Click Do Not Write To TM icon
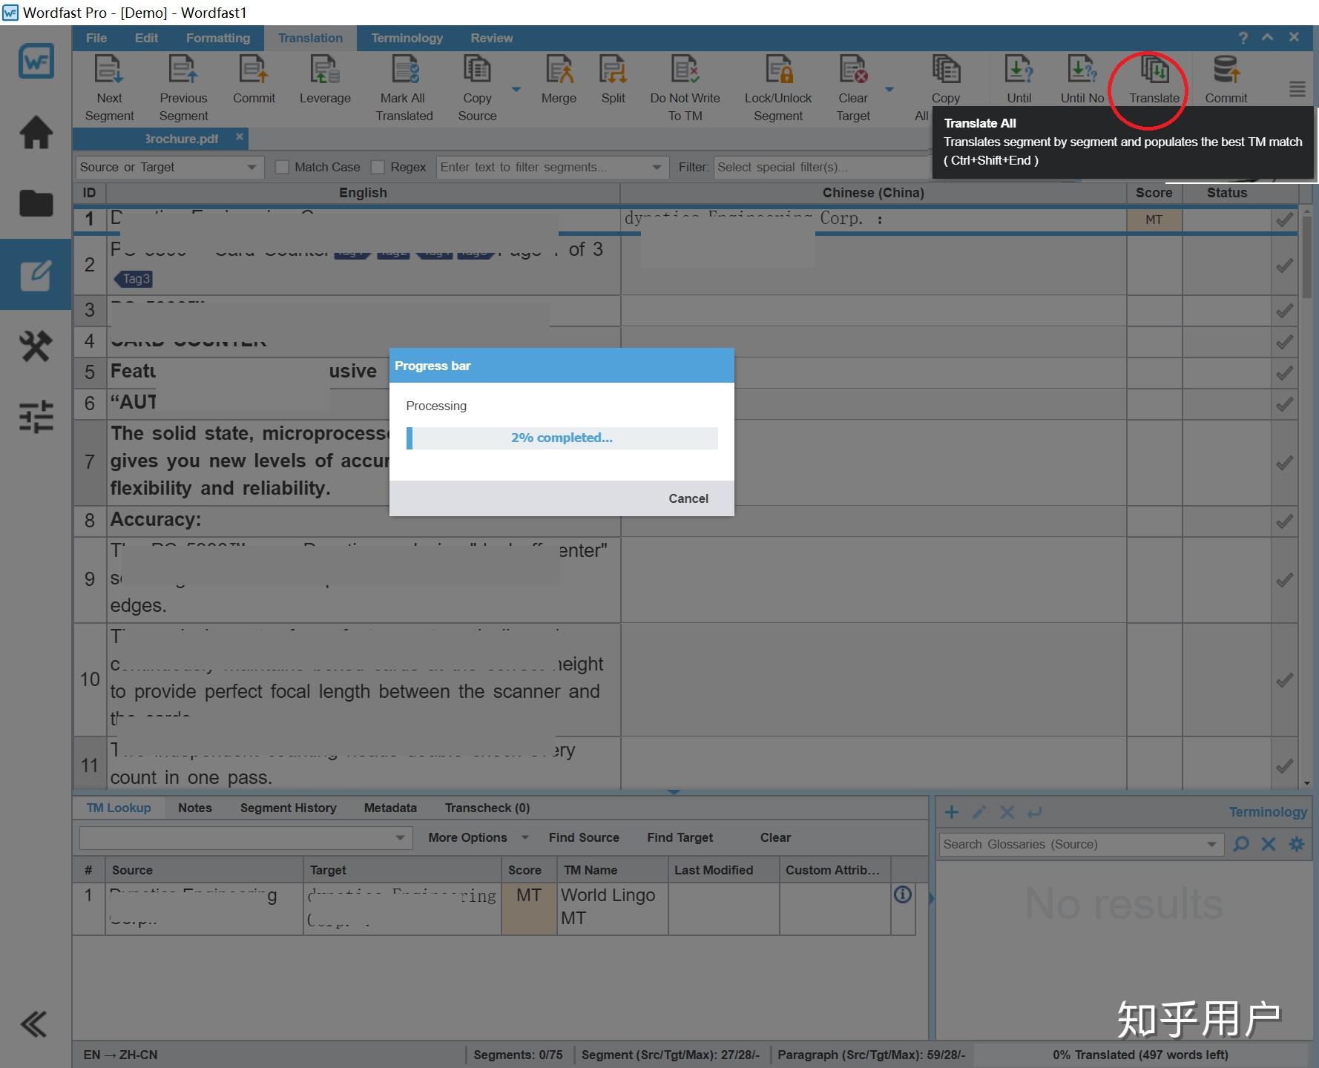 [x=685, y=69]
